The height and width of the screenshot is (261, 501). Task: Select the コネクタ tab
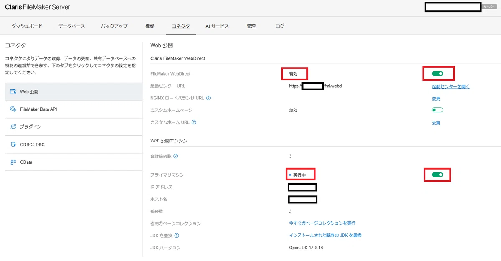tap(181, 26)
